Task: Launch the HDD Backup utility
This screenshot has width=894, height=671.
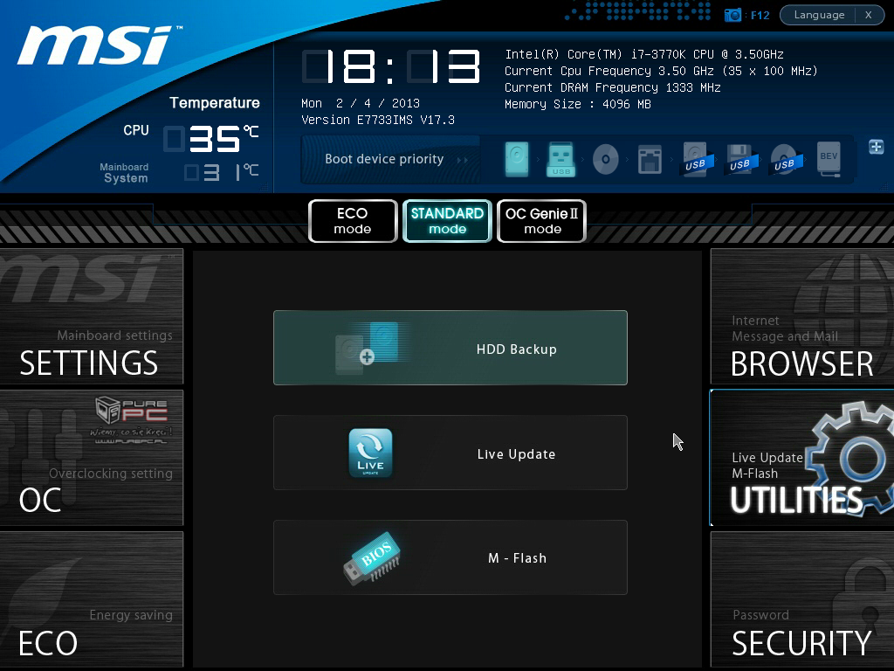Action: click(x=450, y=348)
